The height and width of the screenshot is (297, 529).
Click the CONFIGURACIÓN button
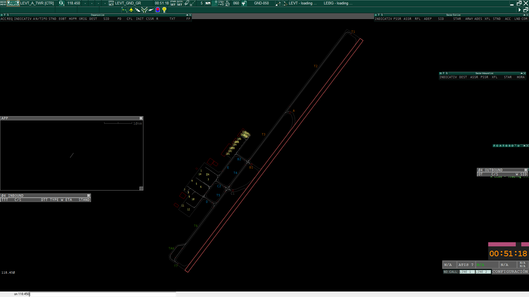pyautogui.click(x=510, y=272)
